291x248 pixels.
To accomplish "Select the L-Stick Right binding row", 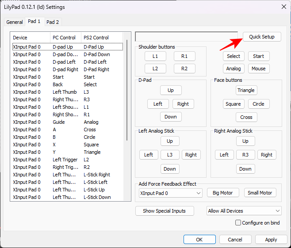I will tap(68, 175).
